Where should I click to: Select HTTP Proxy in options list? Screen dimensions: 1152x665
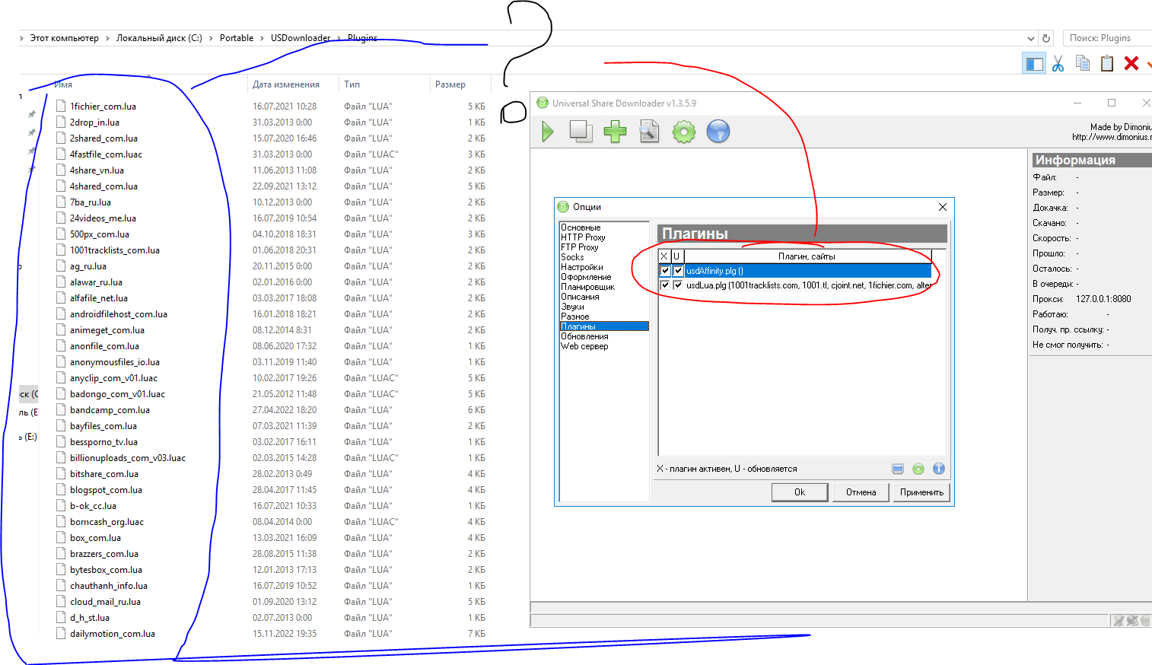click(583, 237)
